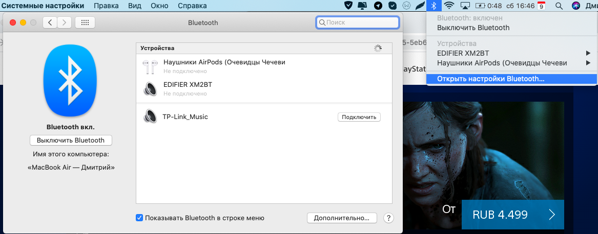
Task: Click the EDIFIER XM2BT speaker icon
Action: click(150, 88)
